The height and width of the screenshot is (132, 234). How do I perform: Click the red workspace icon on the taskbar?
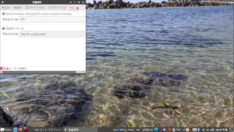(x=26, y=129)
